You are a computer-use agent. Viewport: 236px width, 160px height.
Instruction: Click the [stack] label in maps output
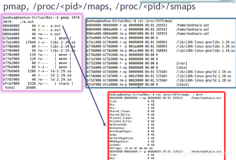click(x=182, y=85)
